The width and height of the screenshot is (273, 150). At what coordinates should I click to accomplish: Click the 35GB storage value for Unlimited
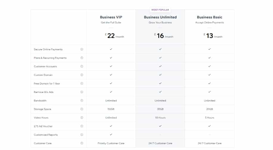point(160,109)
